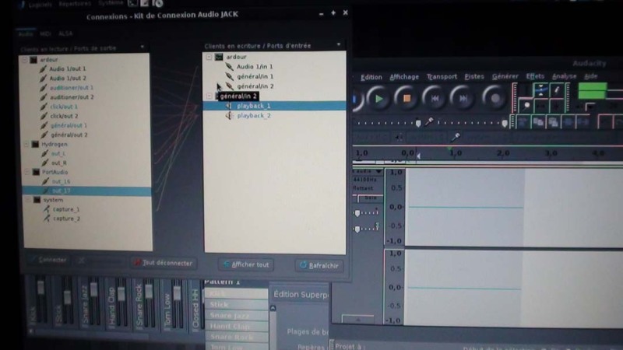Click the microphone icon in Audacity device toolbar

(x=456, y=138)
